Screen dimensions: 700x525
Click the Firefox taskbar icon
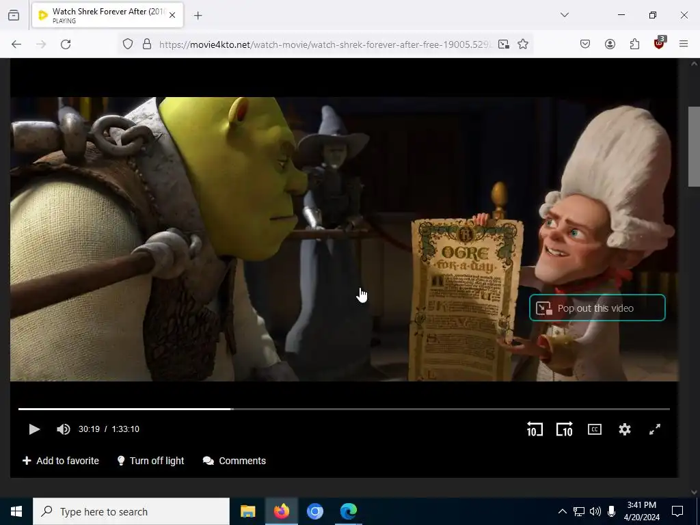pyautogui.click(x=281, y=511)
